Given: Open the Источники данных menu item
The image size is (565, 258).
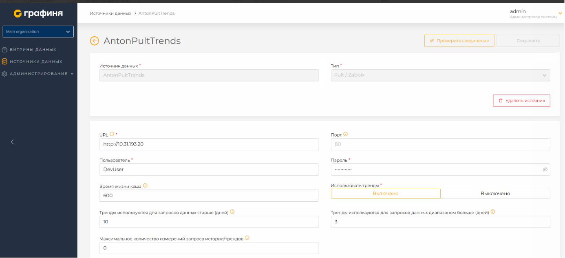Looking at the screenshot, I should point(36,62).
